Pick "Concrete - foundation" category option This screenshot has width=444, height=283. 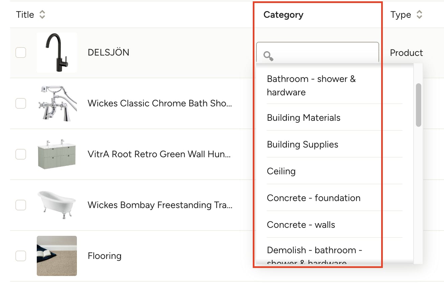click(x=313, y=198)
